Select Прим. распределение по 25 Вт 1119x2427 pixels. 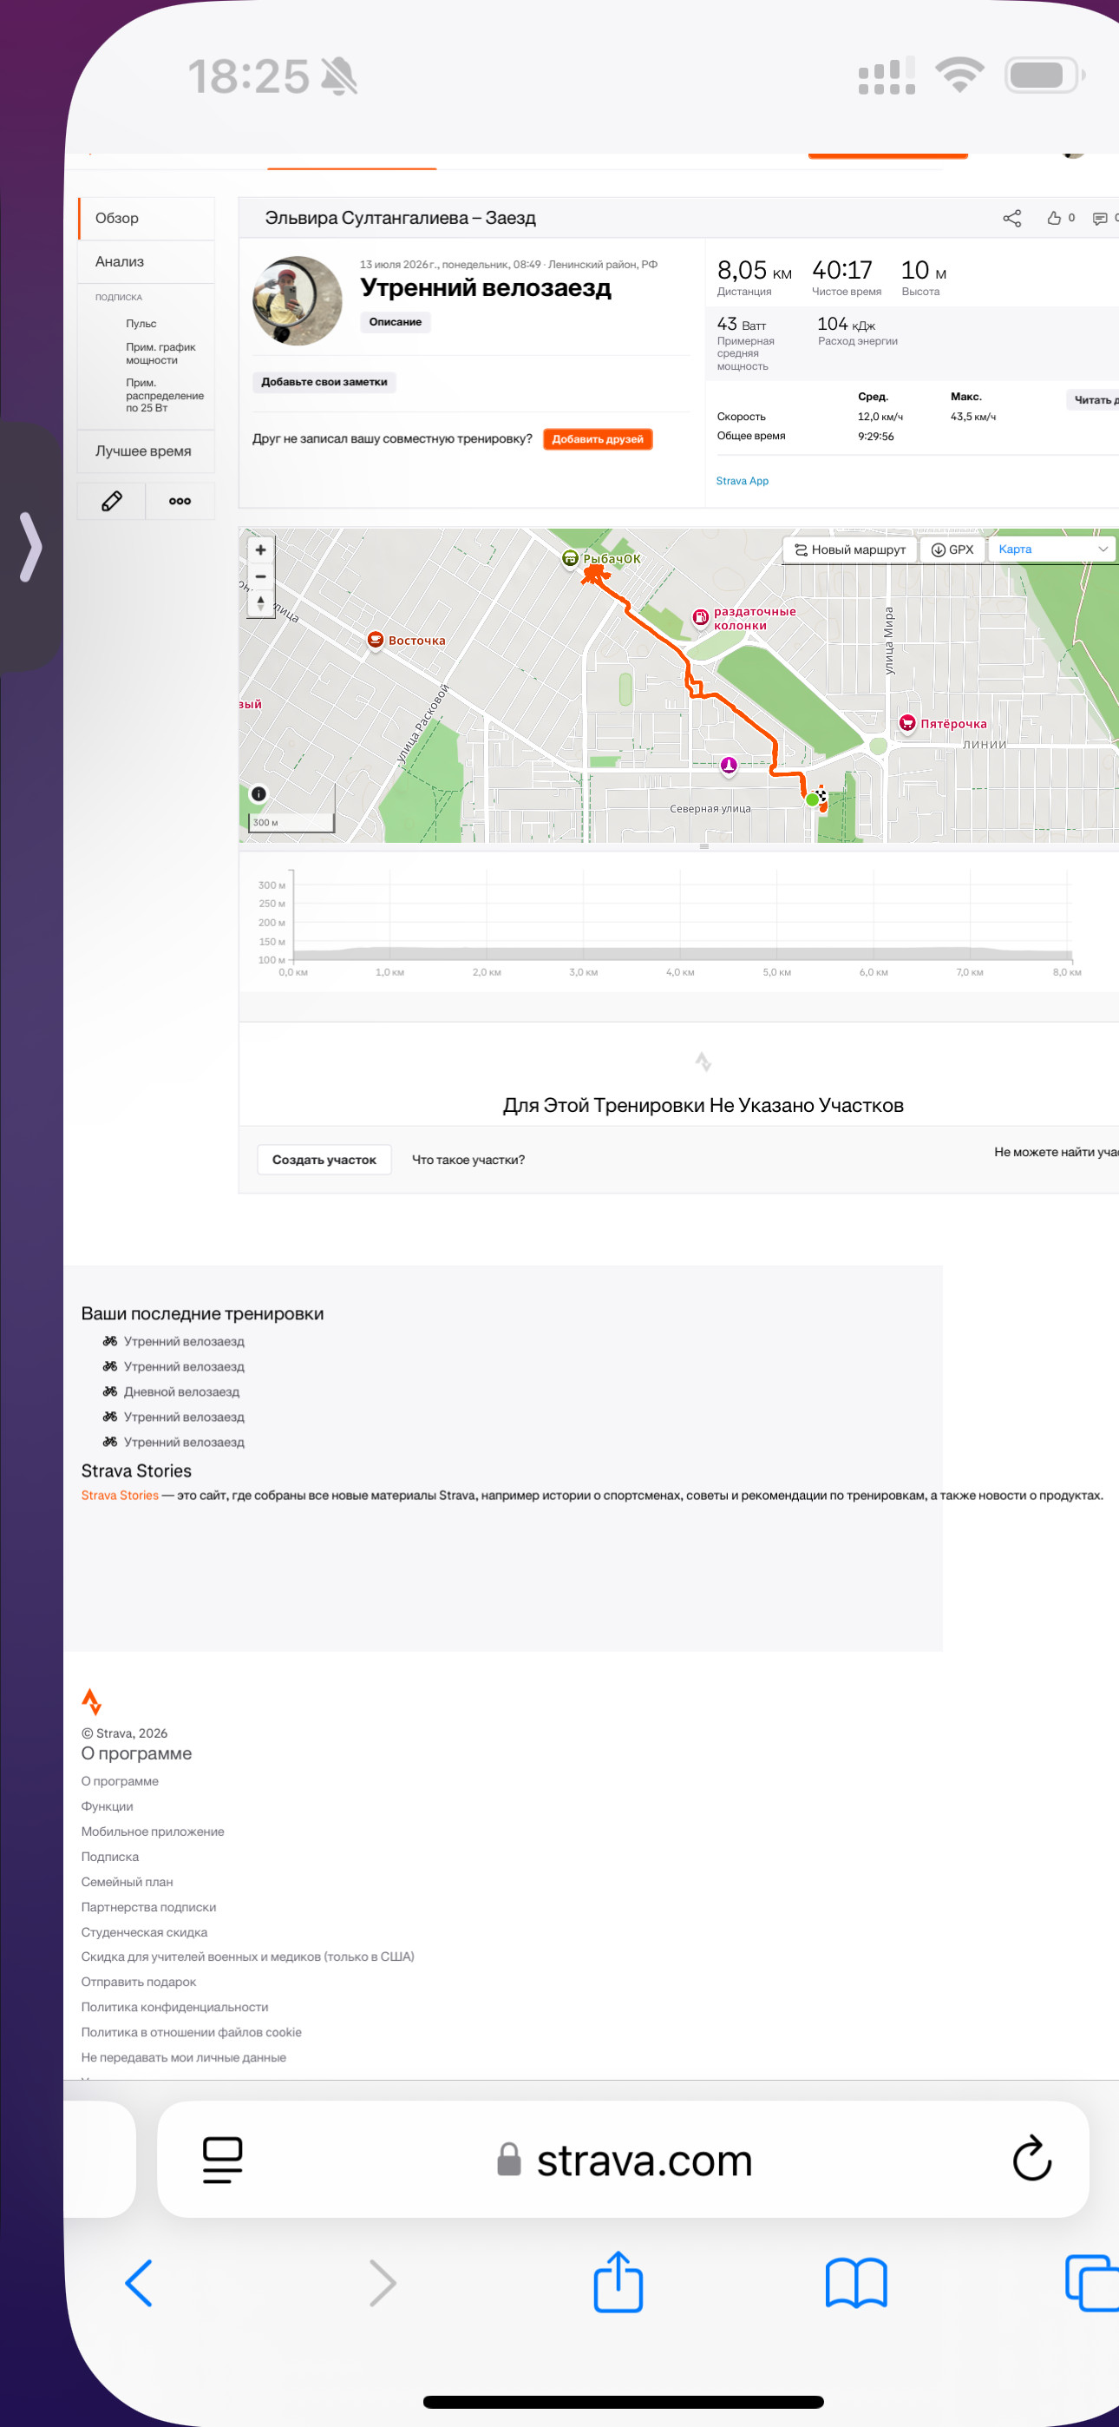click(165, 396)
